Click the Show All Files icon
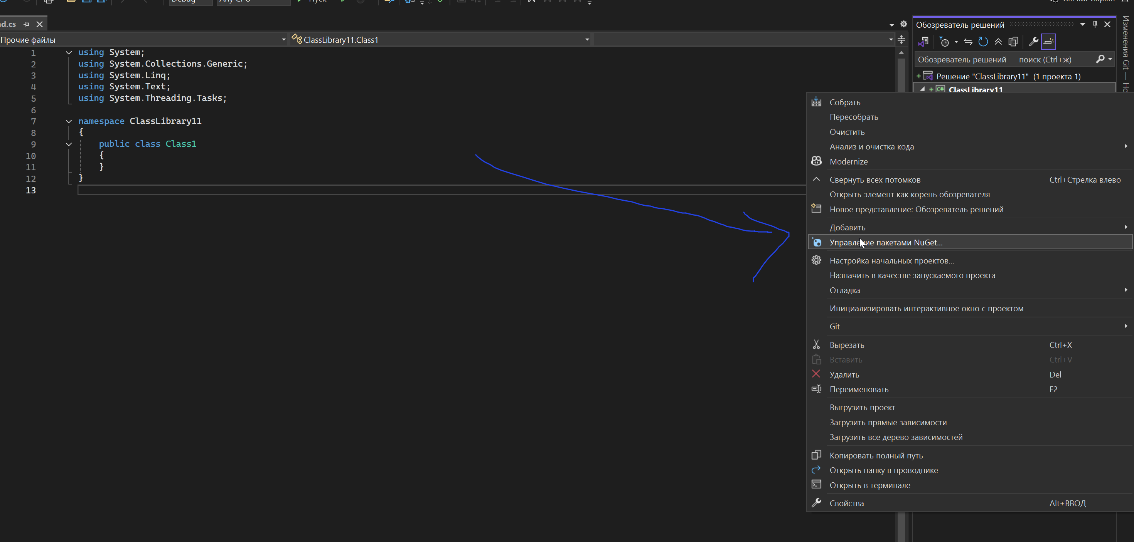The width and height of the screenshot is (1134, 542). tap(1013, 42)
